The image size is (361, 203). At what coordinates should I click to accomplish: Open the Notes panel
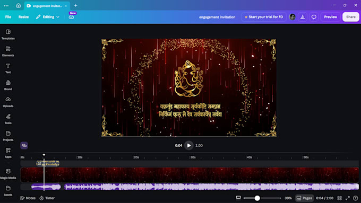[28, 198]
